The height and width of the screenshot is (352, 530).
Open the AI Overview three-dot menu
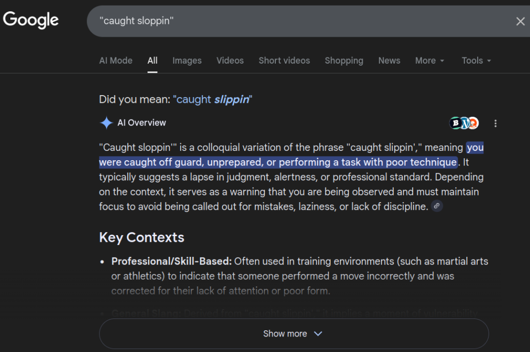tap(495, 124)
